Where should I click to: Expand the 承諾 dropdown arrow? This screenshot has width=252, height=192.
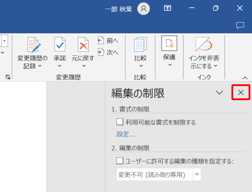coord(59,66)
